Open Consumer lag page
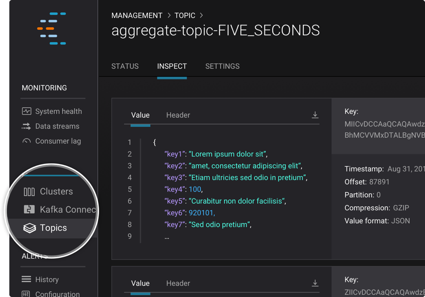425x297 pixels. pos(58,141)
